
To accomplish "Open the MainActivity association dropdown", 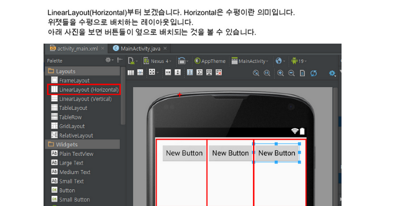I will [250, 61].
